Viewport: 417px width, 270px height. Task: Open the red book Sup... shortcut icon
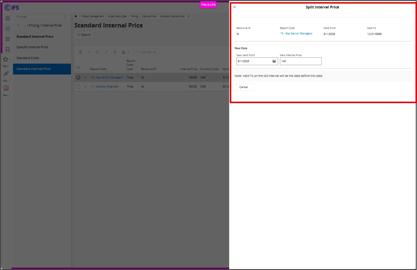pos(6,88)
